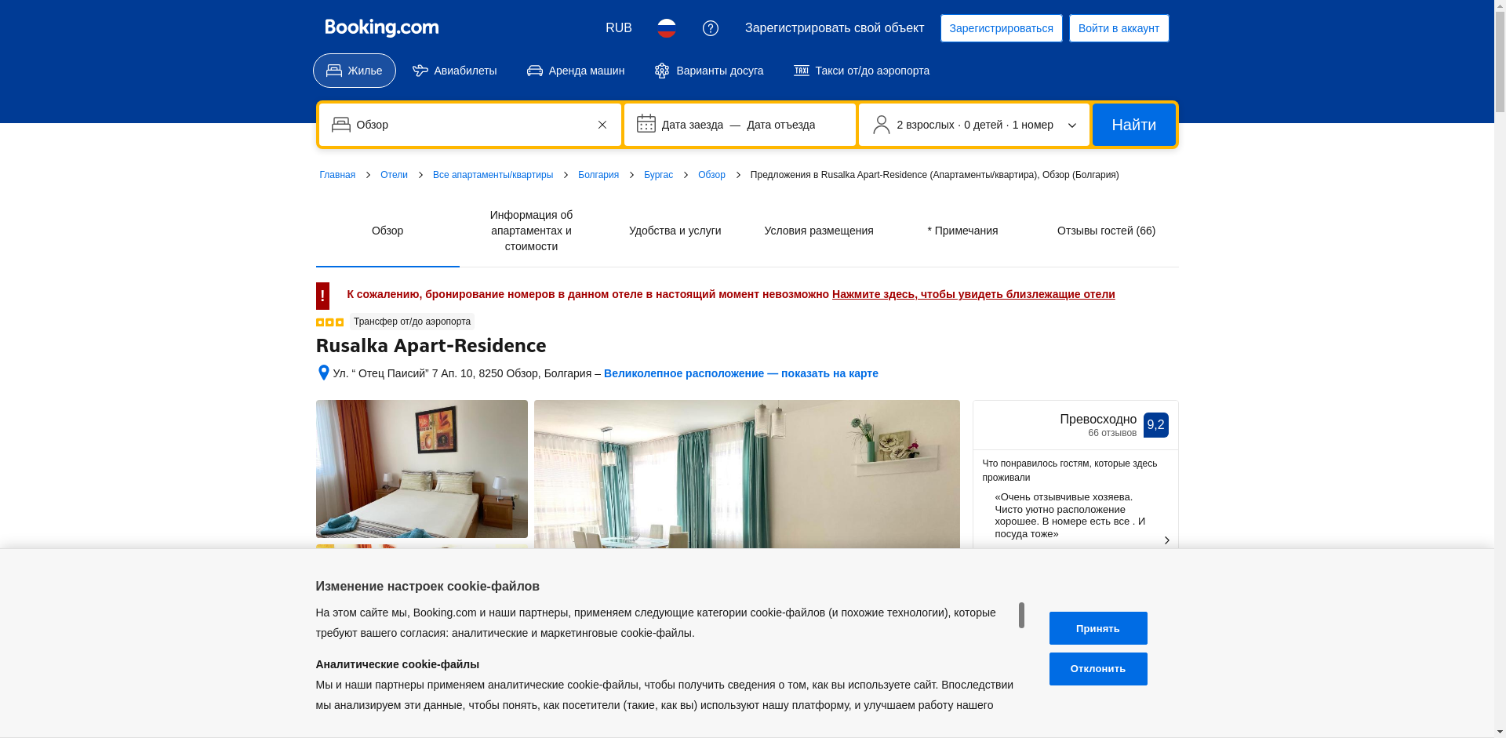Viewport: 1506px width, 738px height.
Task: Open the bedroom photo thumbnail
Action: (x=421, y=469)
